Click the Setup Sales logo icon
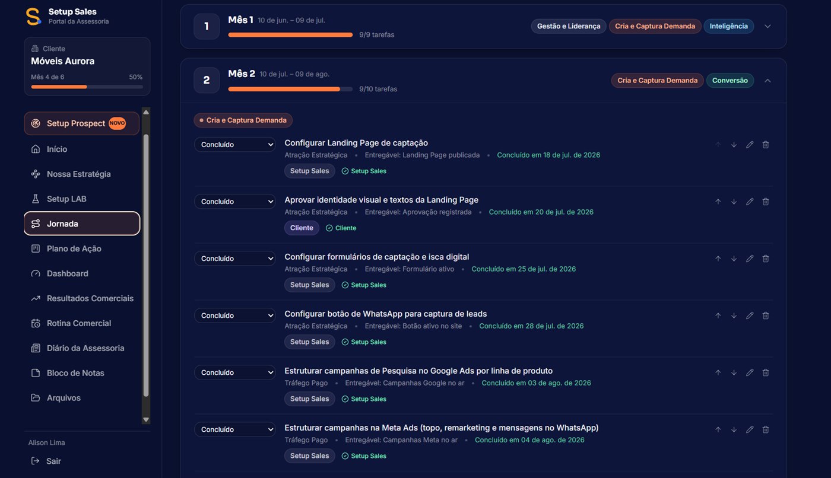 pos(34,16)
